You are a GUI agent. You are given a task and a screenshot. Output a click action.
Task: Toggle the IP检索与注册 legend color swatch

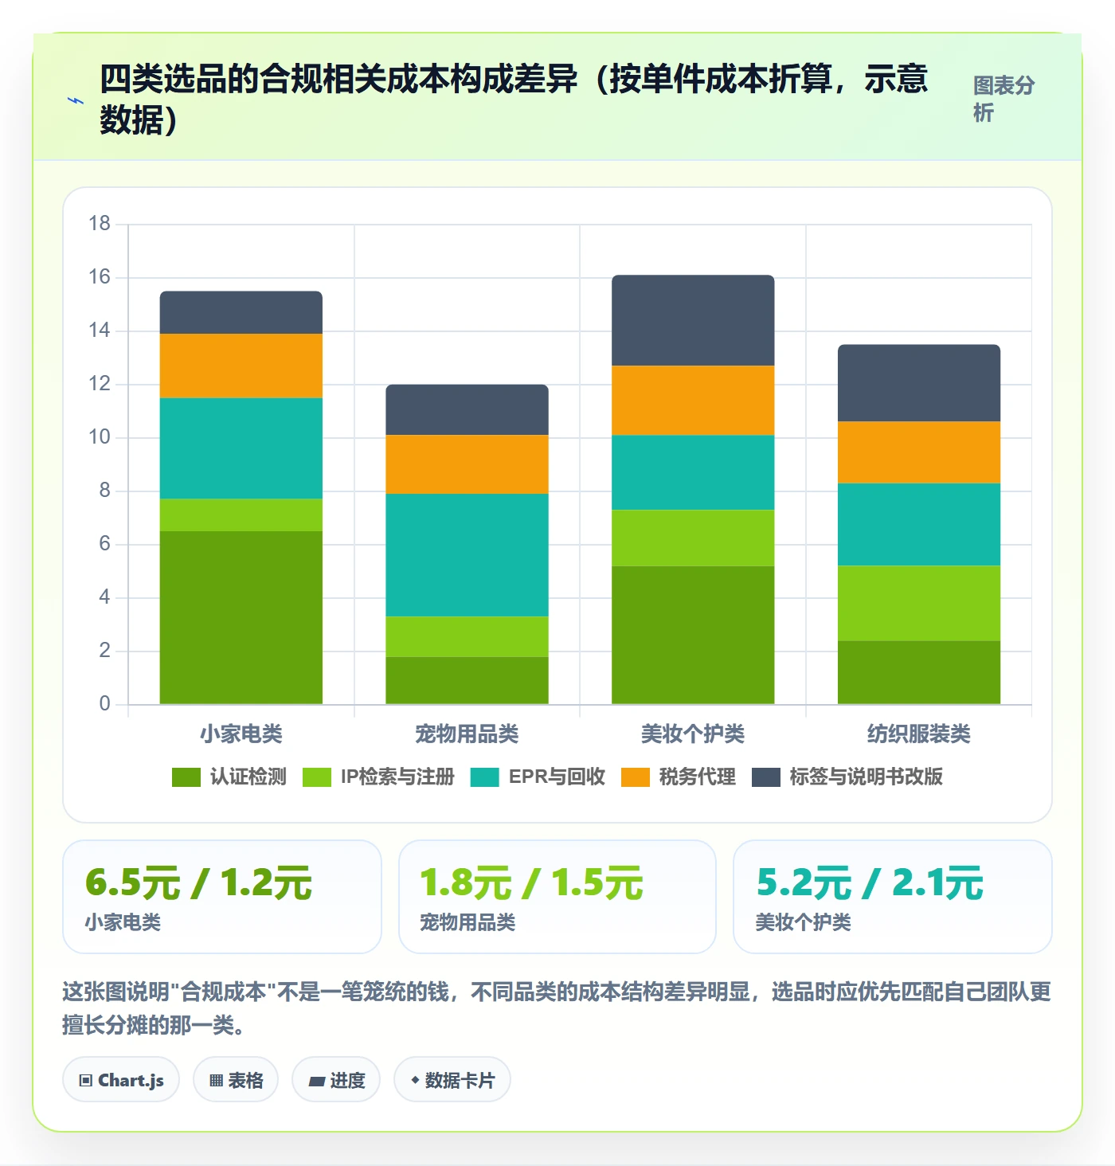click(x=317, y=777)
